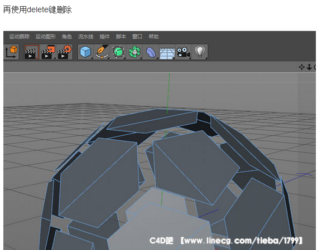Select the spline Pen tool
The height and width of the screenshot is (250, 317).
click(102, 52)
